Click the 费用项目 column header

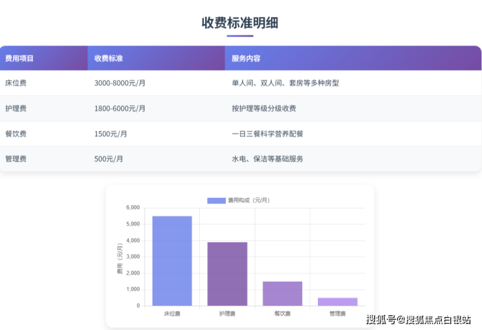[x=20, y=59]
